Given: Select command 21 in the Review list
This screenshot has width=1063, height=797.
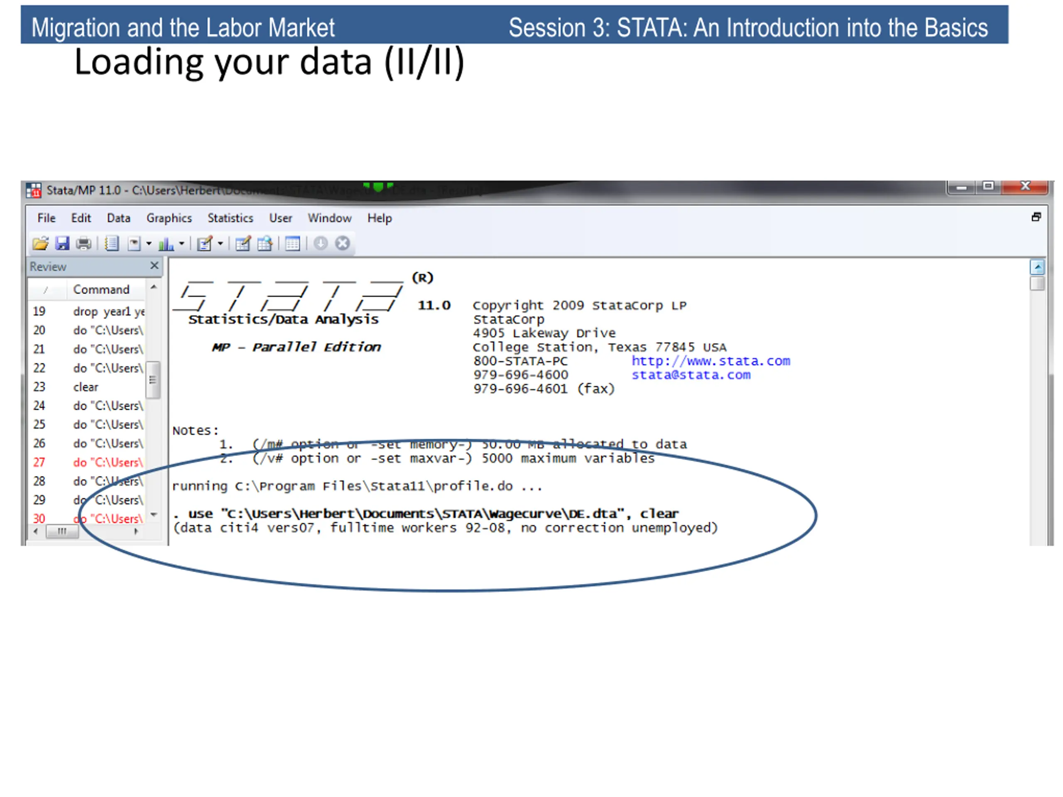Looking at the screenshot, I should click(87, 349).
